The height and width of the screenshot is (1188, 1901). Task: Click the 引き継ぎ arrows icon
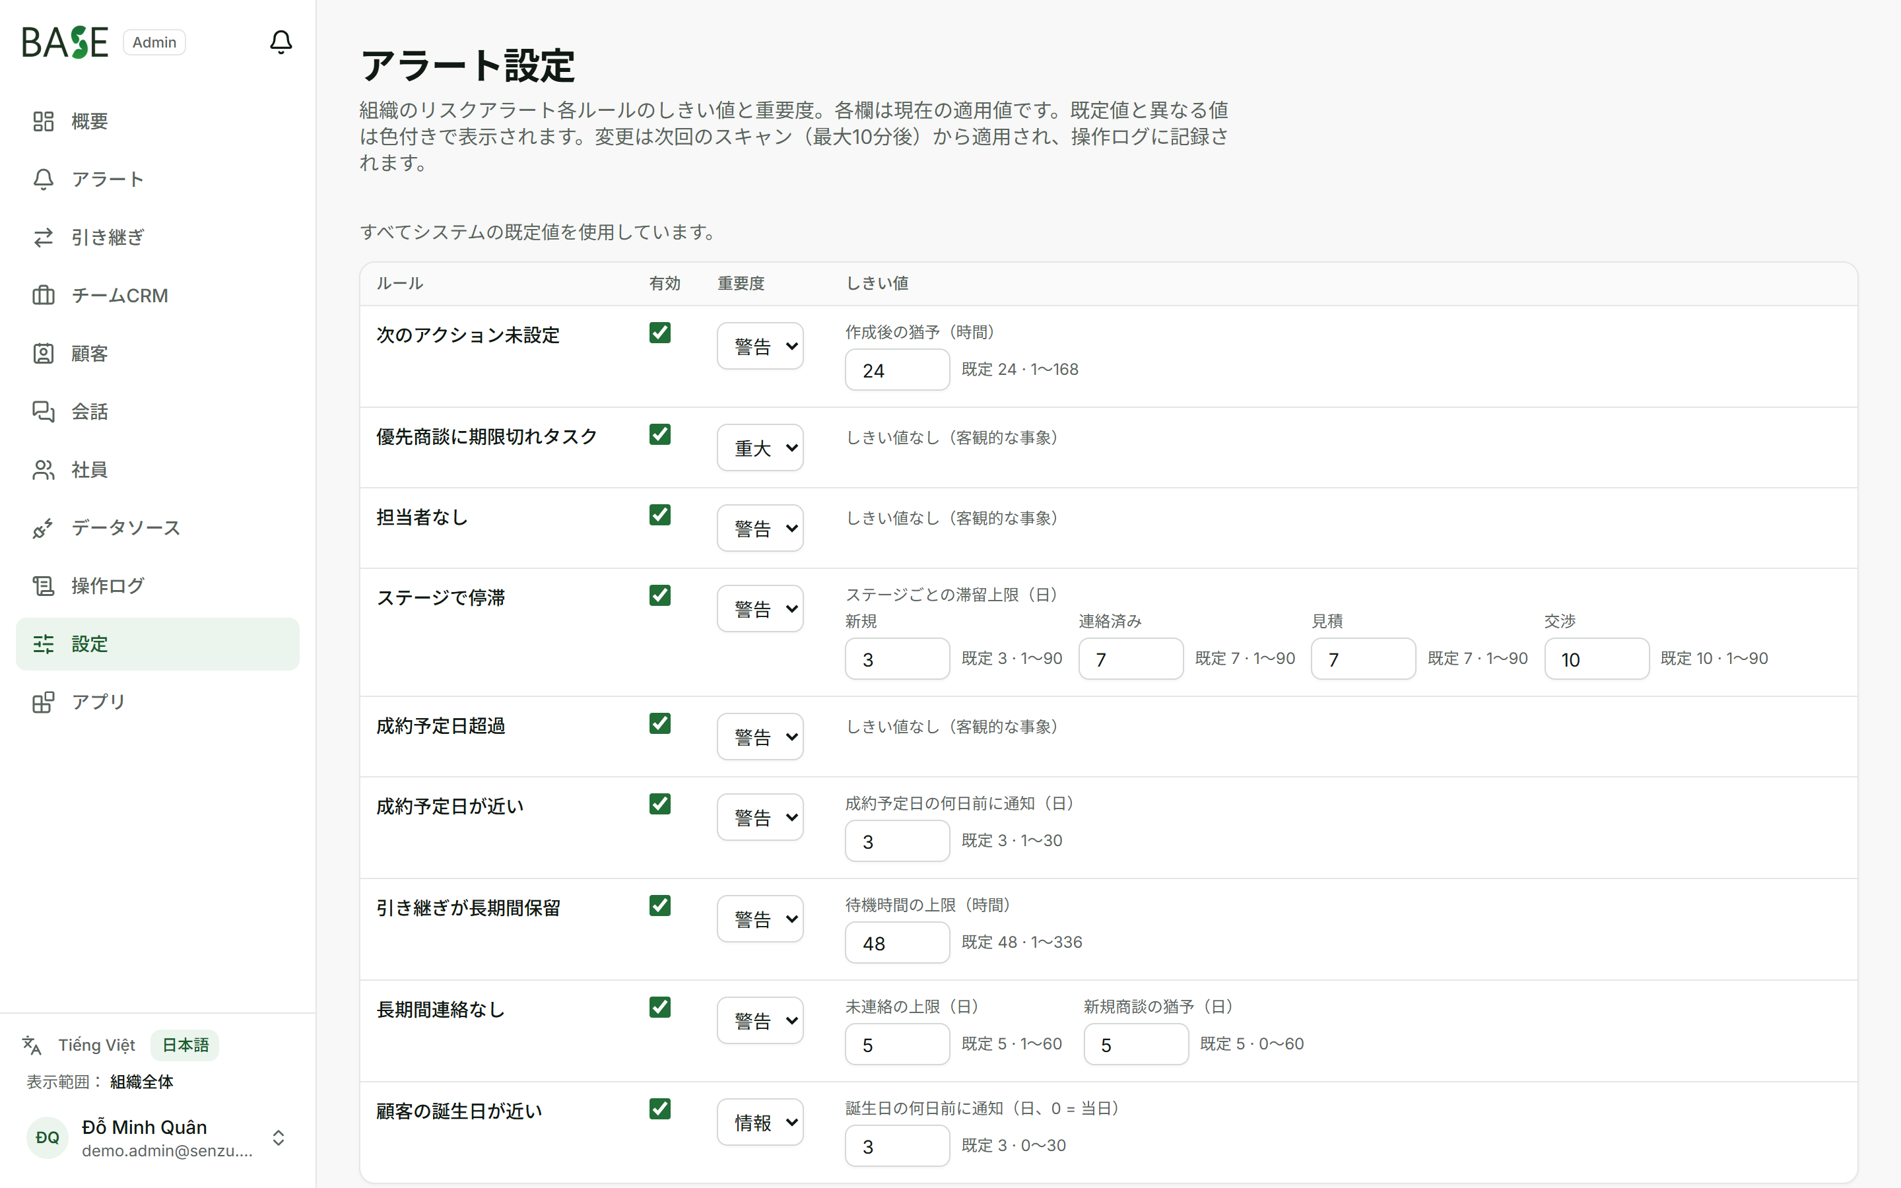(43, 238)
